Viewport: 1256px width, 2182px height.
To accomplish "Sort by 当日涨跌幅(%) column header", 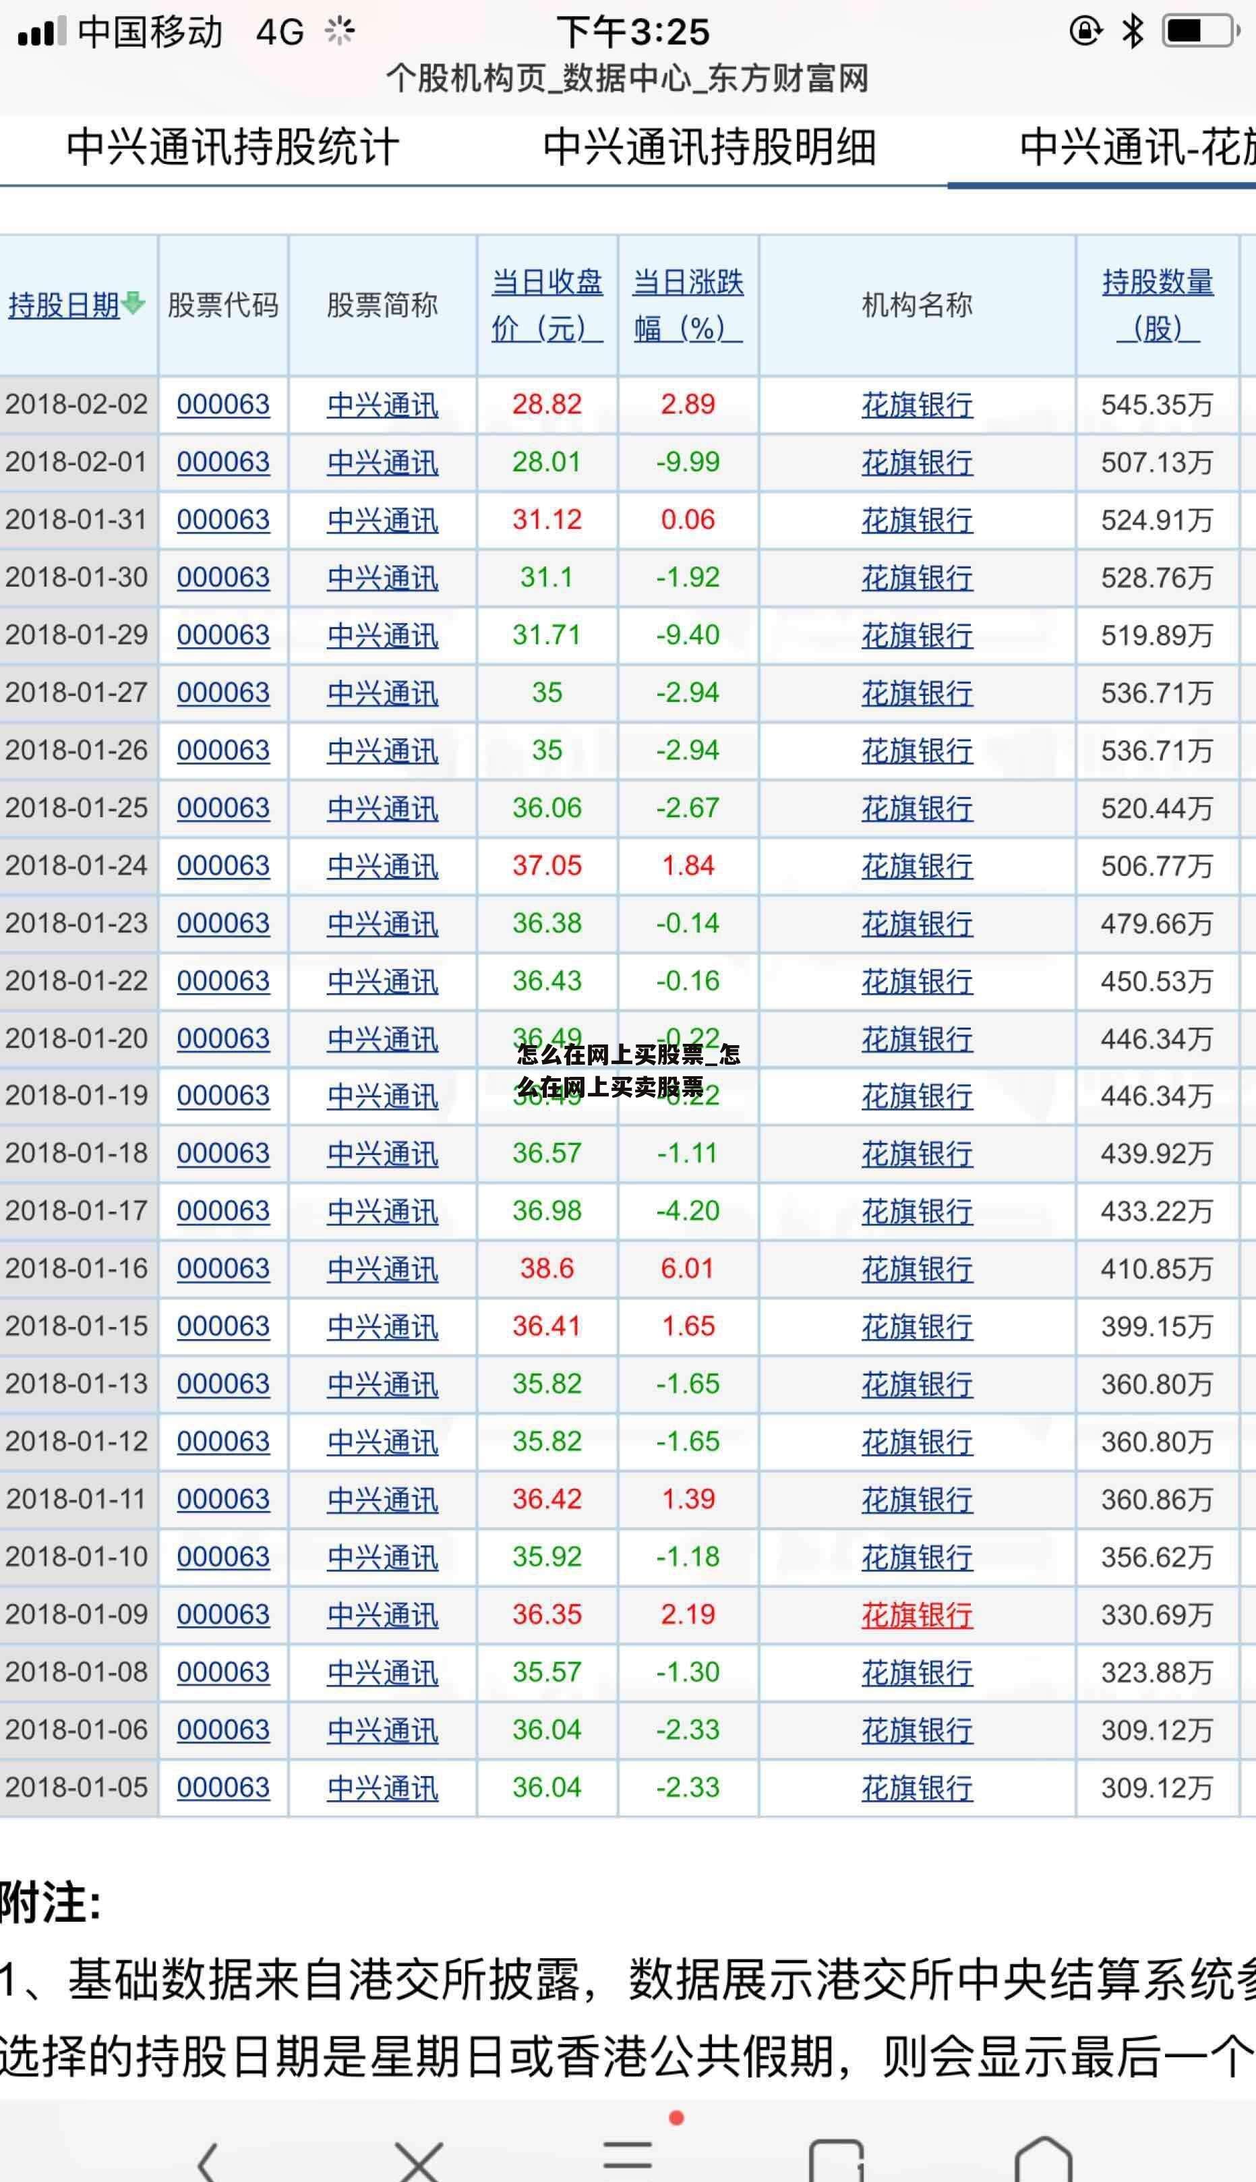I will [688, 305].
